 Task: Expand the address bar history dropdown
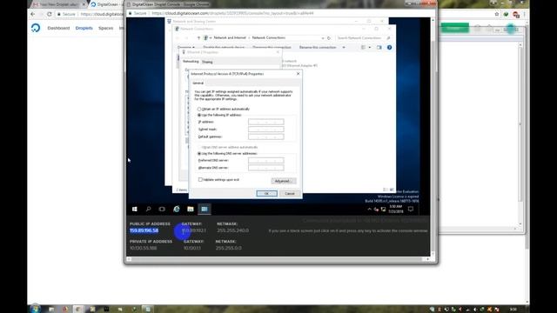pyautogui.click(x=323, y=38)
